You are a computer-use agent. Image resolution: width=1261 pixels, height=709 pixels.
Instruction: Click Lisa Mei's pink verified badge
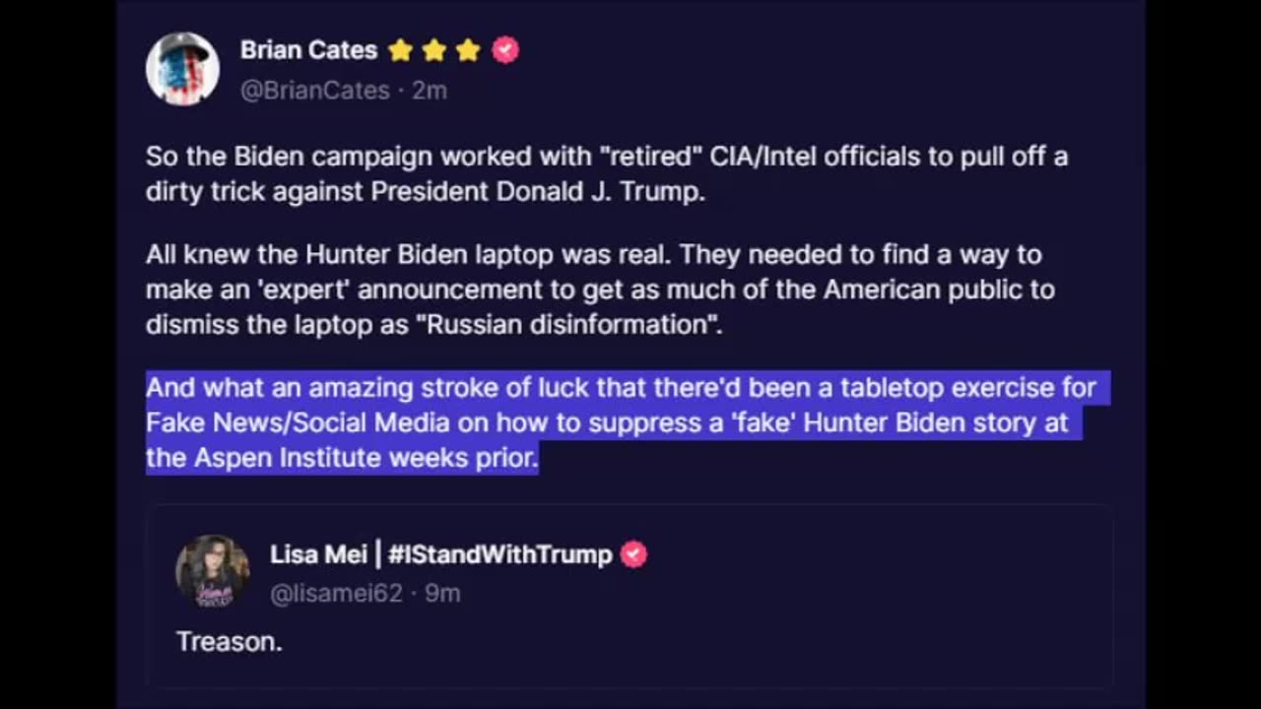coord(633,554)
